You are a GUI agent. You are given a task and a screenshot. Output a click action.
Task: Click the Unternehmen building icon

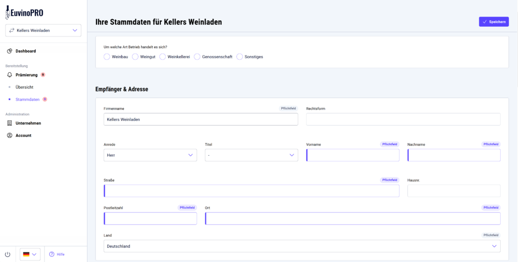pos(10,123)
